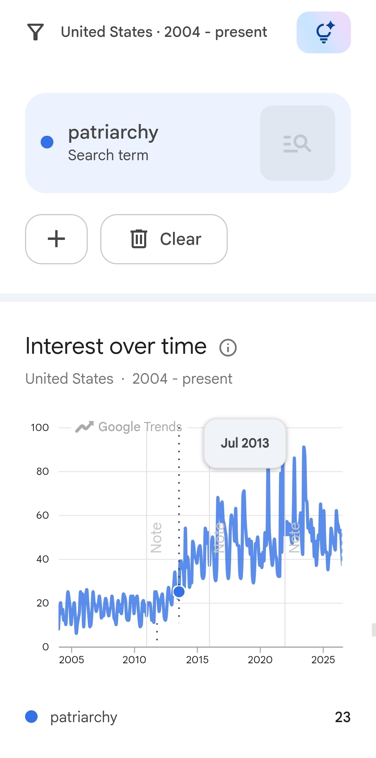
Task: Open United States 2004 - present filter
Action: (x=164, y=32)
